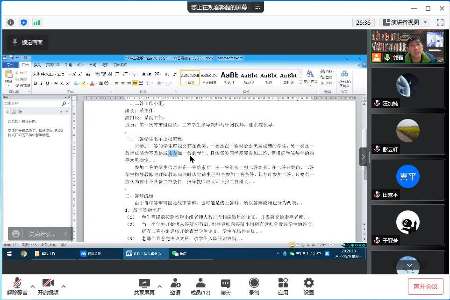This screenshot has width=450, height=300.
Task: Start 录制 recording
Action: coord(254,286)
